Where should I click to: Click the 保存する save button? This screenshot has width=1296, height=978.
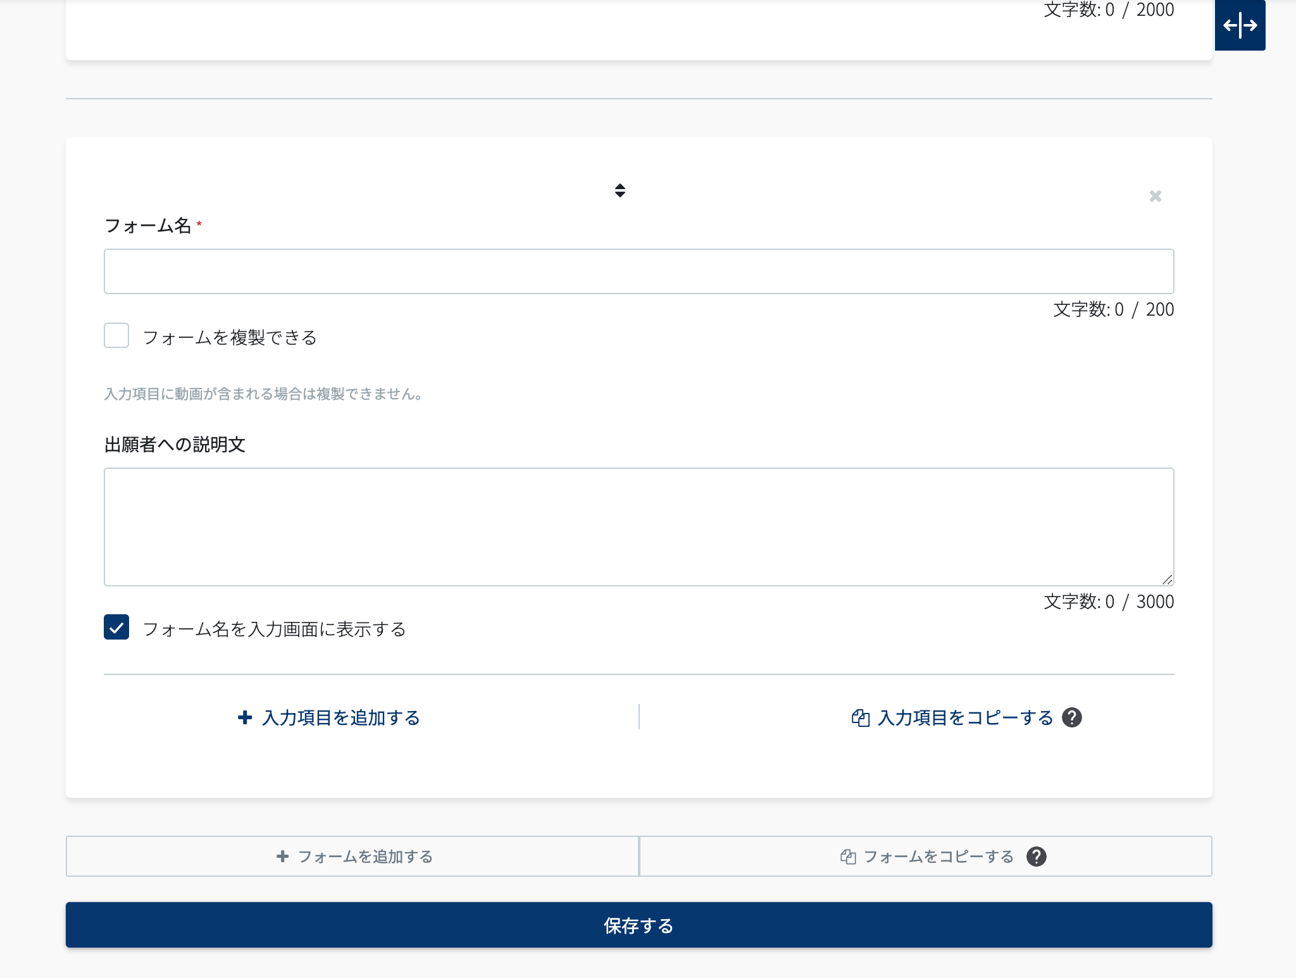pos(638,925)
